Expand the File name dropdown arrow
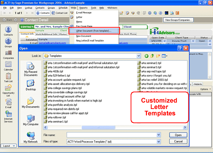Image resolution: width=213 pixels, height=153 pixels. pyautogui.click(x=159, y=135)
